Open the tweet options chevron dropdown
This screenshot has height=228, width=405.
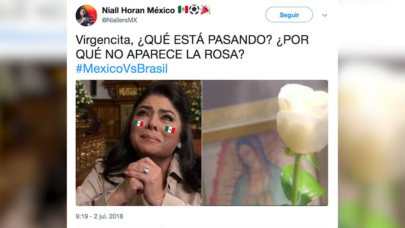point(325,15)
